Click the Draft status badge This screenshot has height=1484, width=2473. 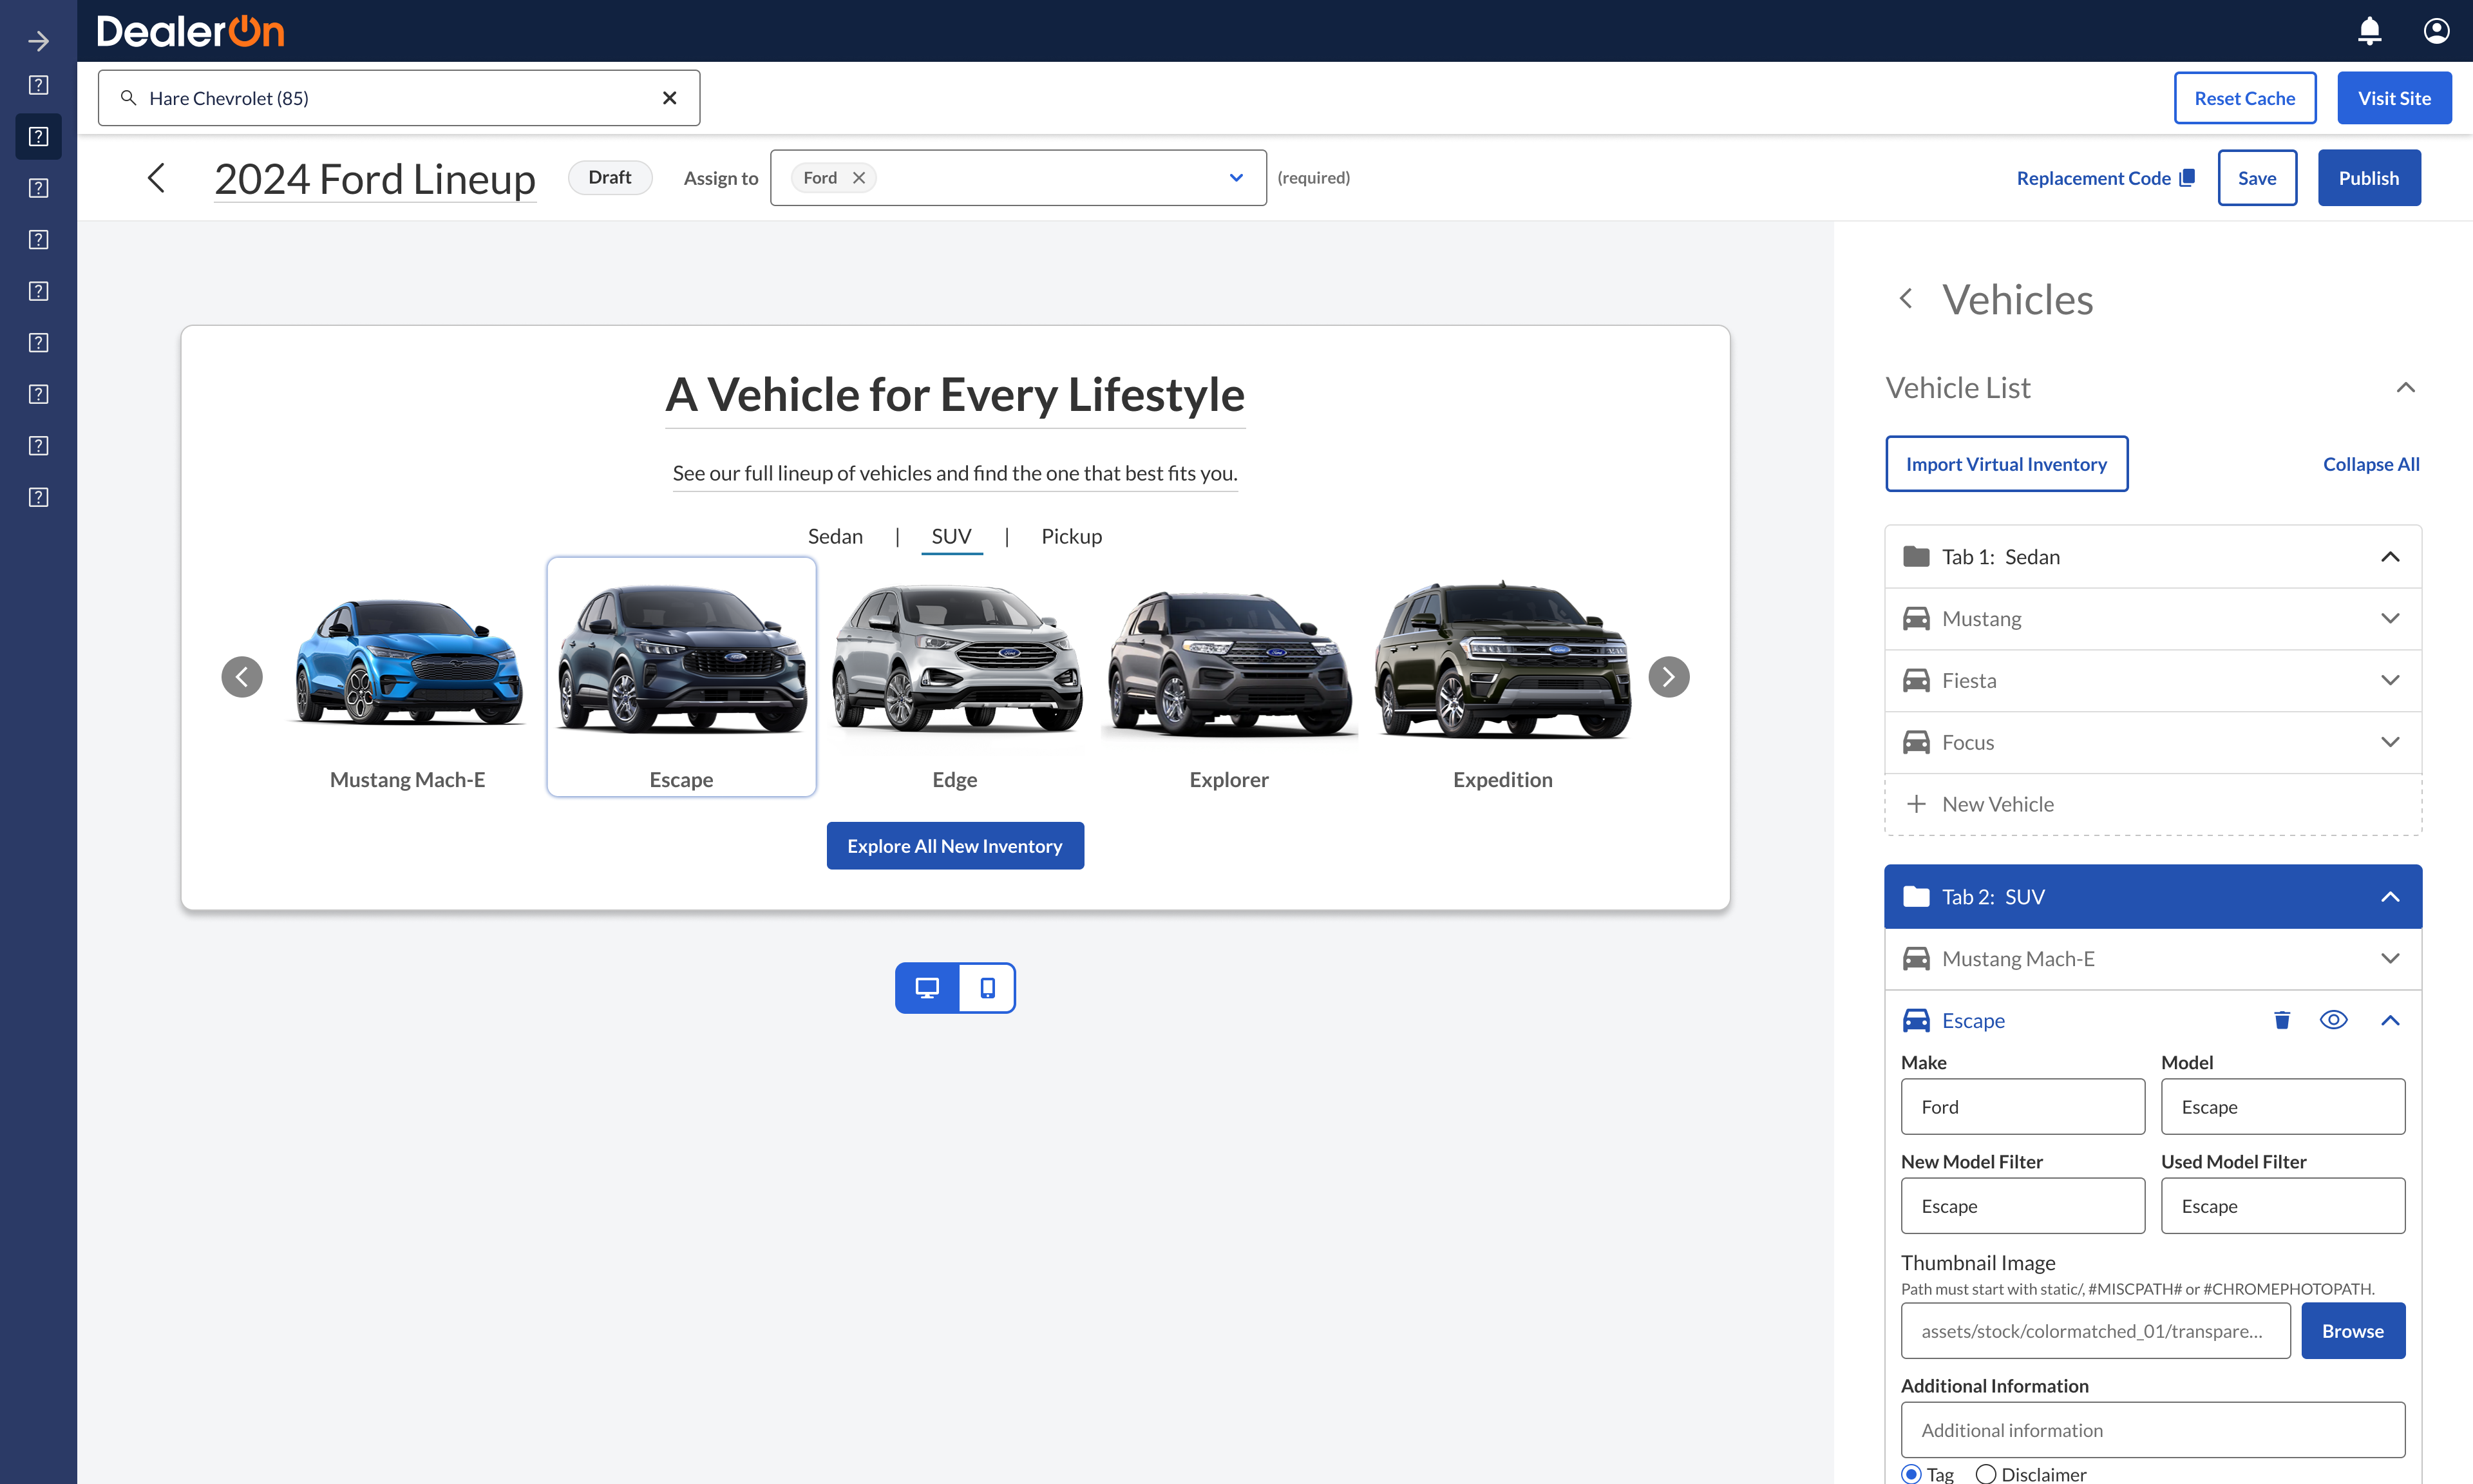[610, 178]
